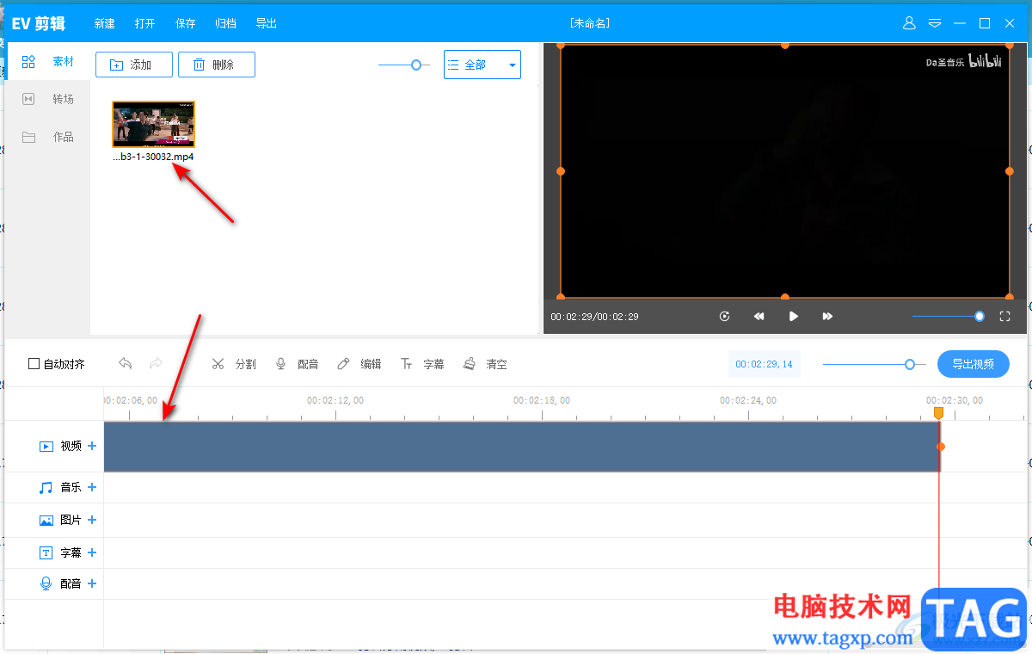This screenshot has width=1032, height=654.
Task: Click the undo arrow icon
Action: pyautogui.click(x=126, y=364)
